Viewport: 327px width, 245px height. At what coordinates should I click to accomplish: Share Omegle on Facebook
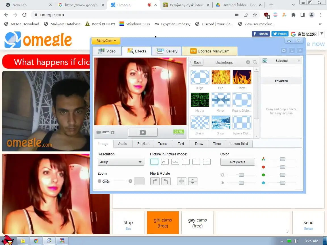(261, 34)
